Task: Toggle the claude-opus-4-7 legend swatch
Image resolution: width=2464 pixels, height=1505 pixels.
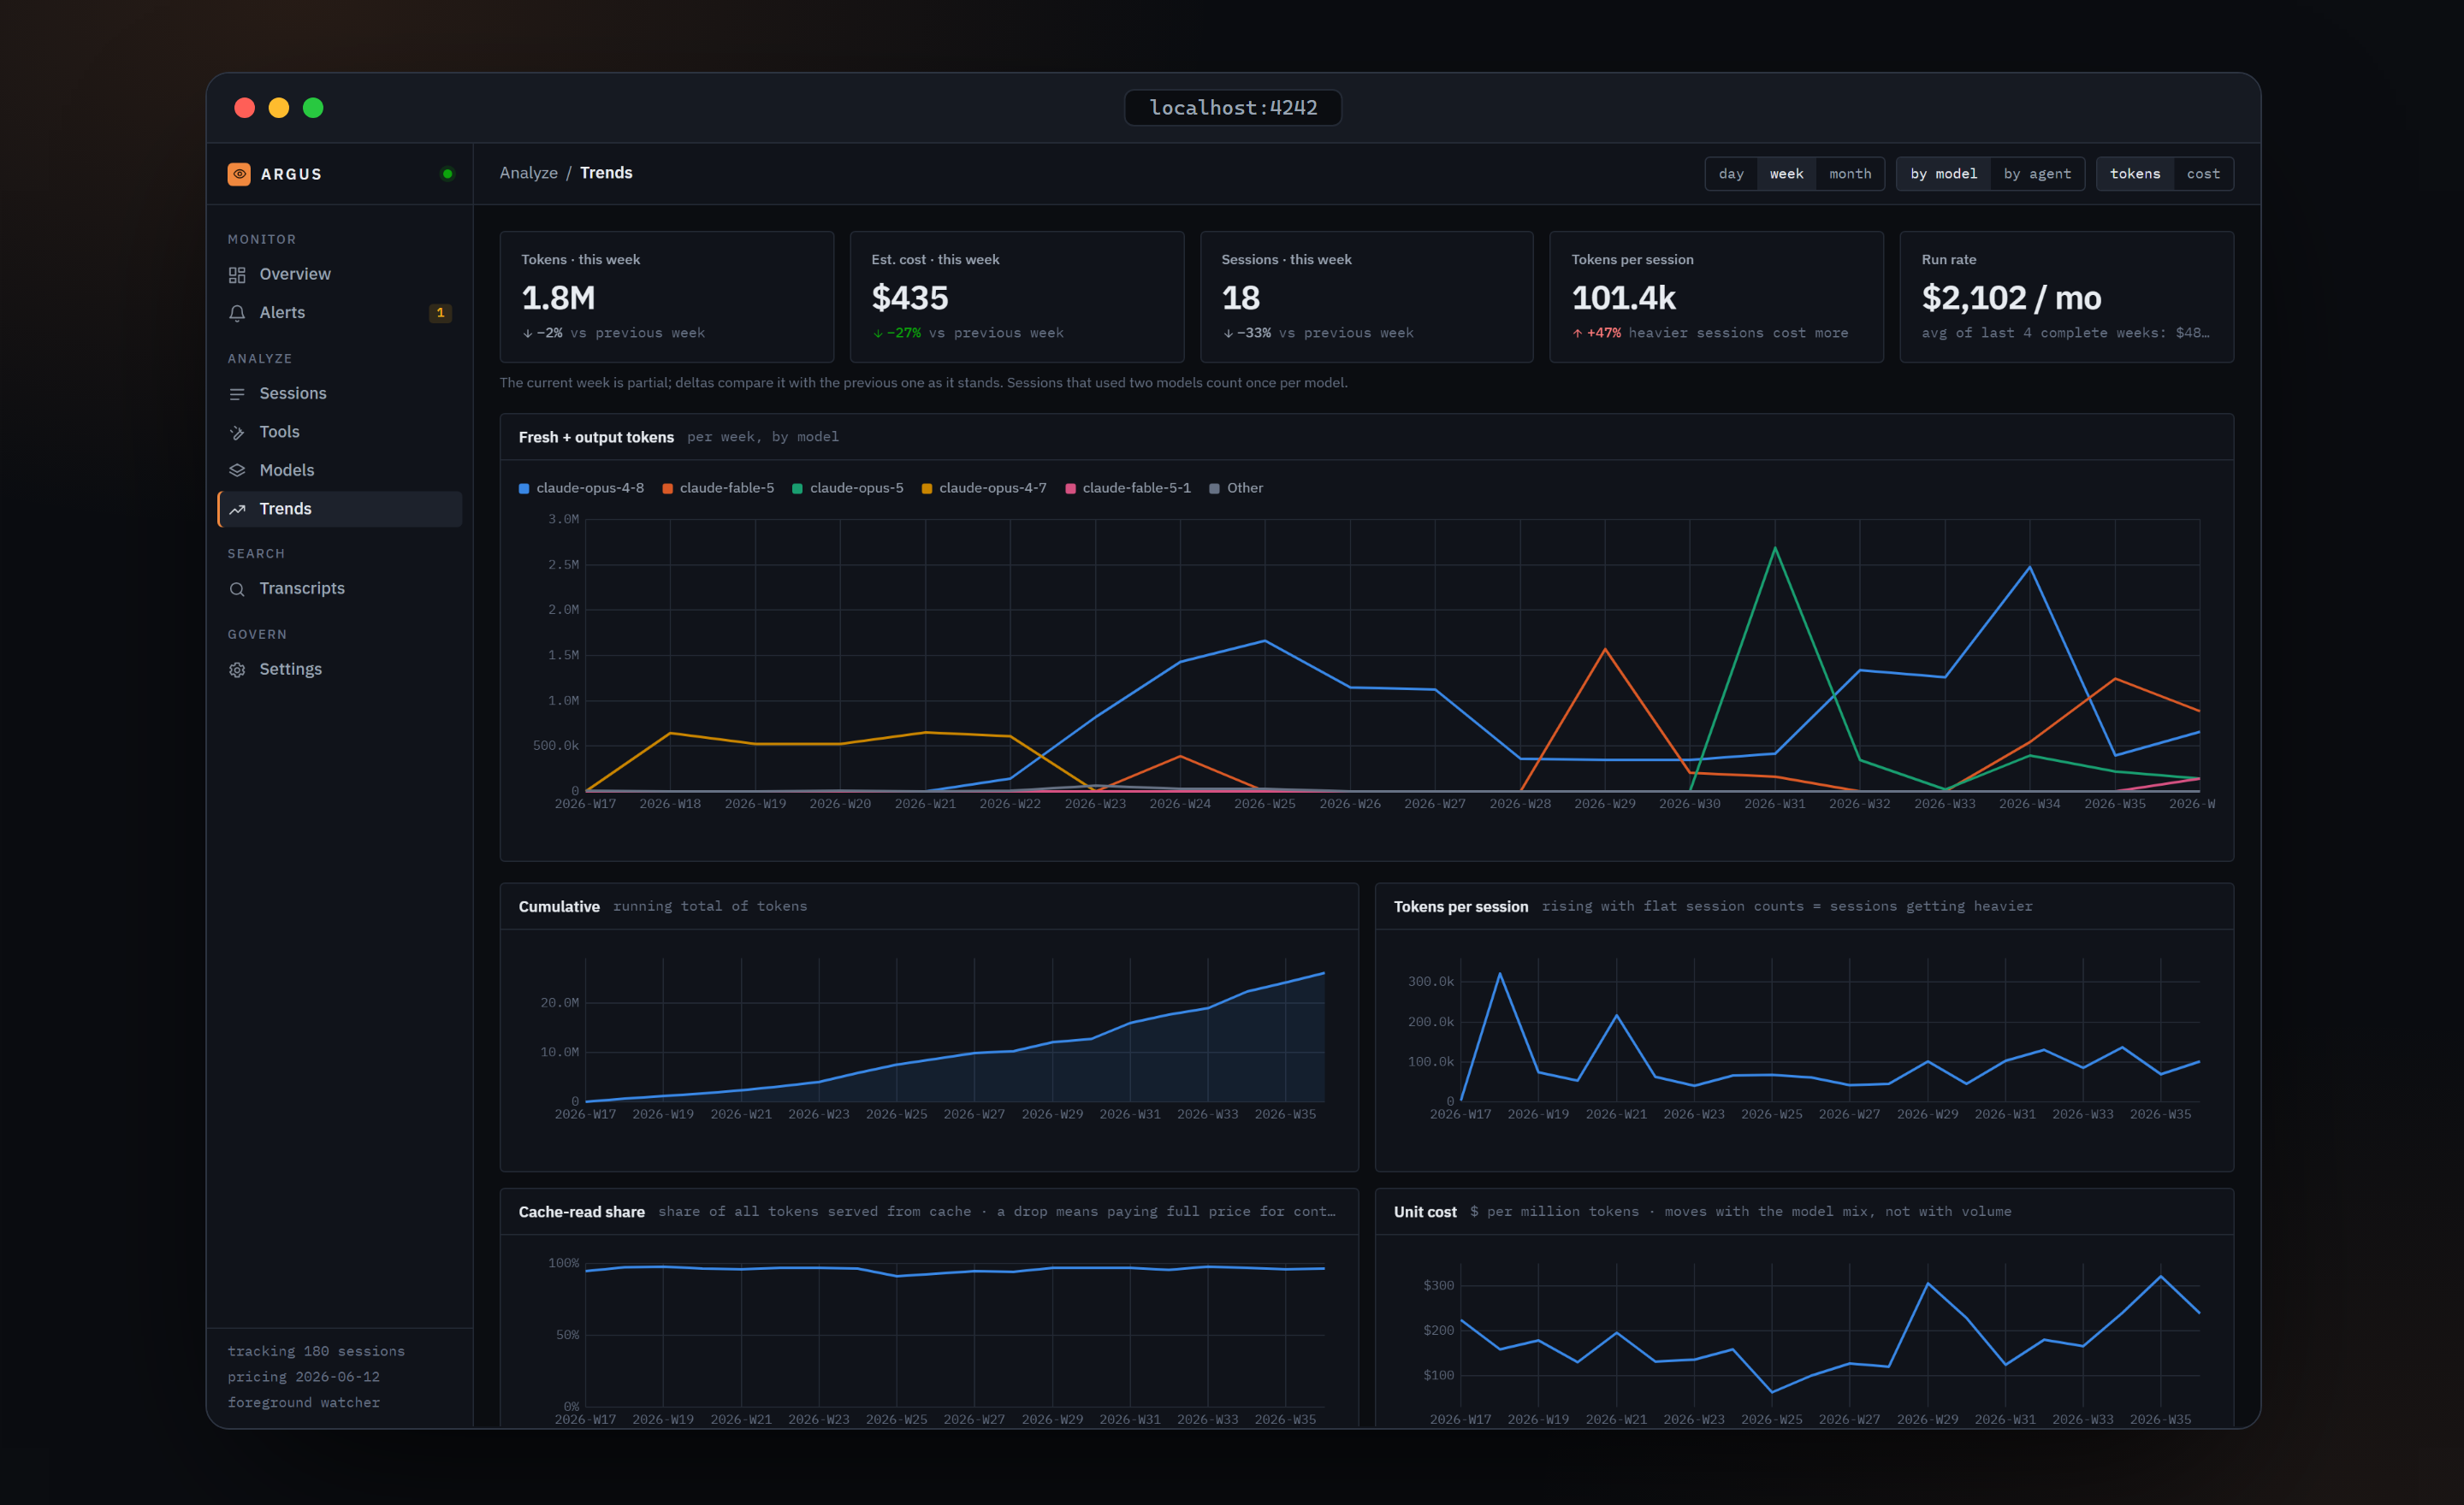Action: [x=927, y=488]
